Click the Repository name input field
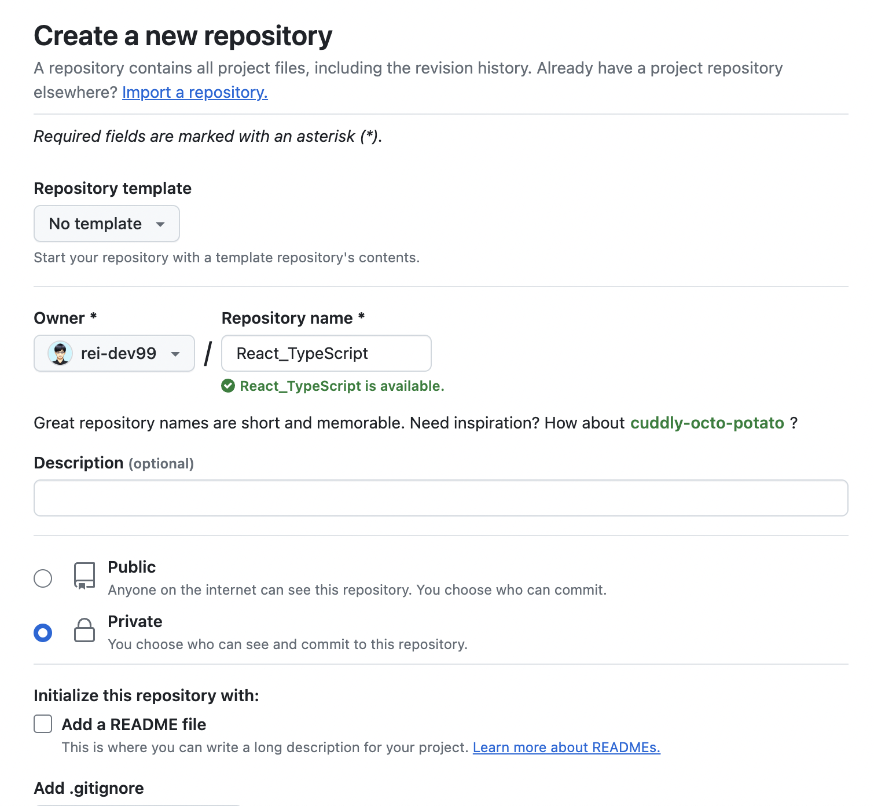The height and width of the screenshot is (806, 874). [x=326, y=353]
